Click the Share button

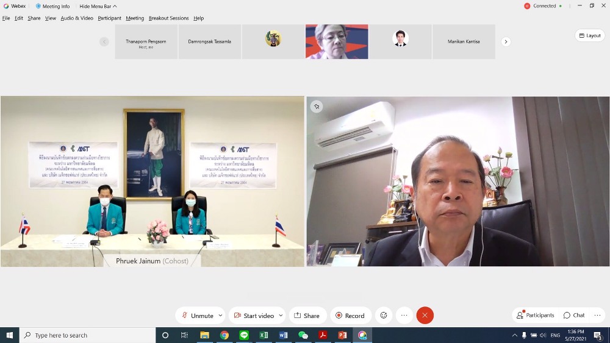click(307, 316)
